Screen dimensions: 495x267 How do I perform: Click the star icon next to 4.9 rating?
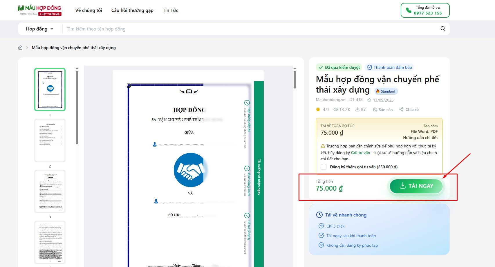tap(318, 109)
